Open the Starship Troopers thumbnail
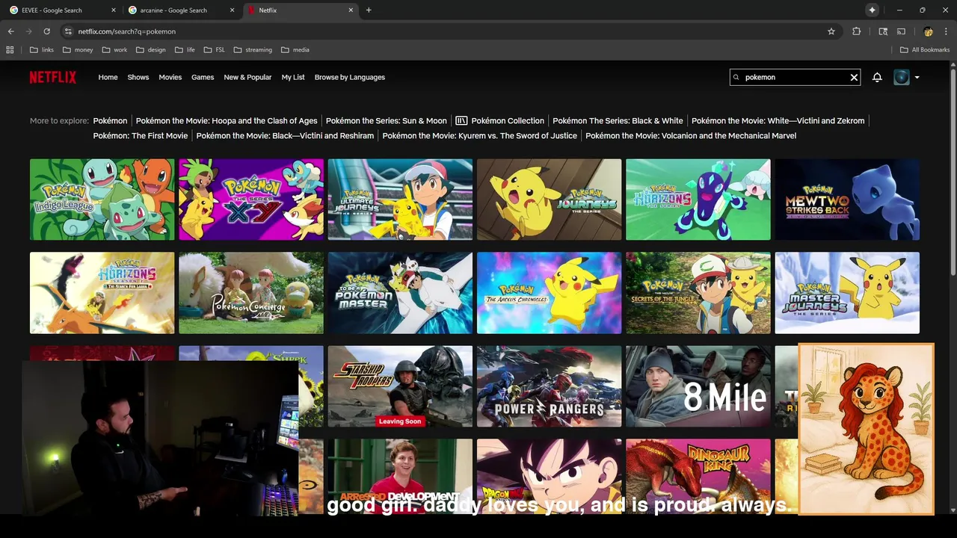This screenshot has height=538, width=957. point(400,386)
